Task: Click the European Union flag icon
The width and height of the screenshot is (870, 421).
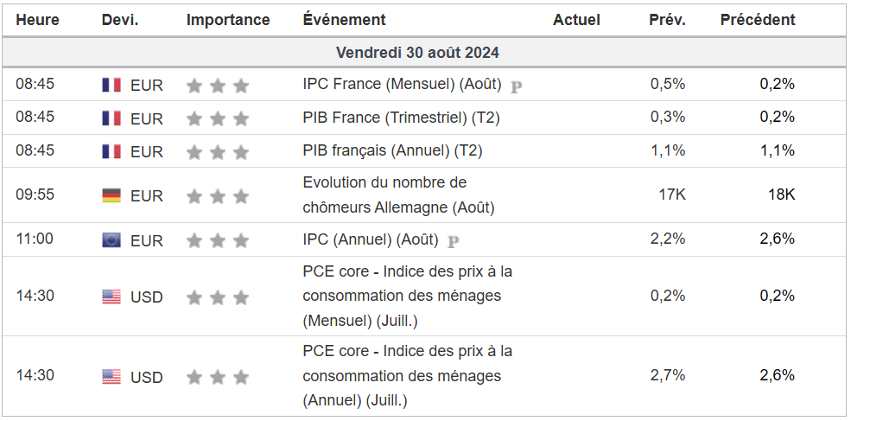Action: pyautogui.click(x=111, y=240)
